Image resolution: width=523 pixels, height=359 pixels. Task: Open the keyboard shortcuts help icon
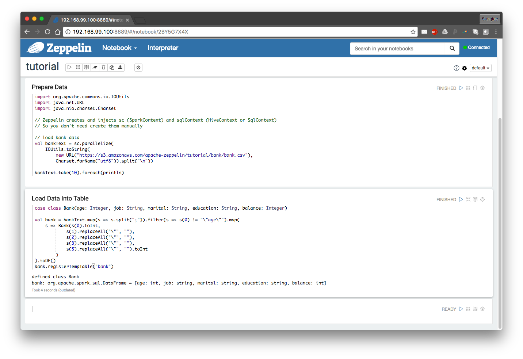(456, 68)
